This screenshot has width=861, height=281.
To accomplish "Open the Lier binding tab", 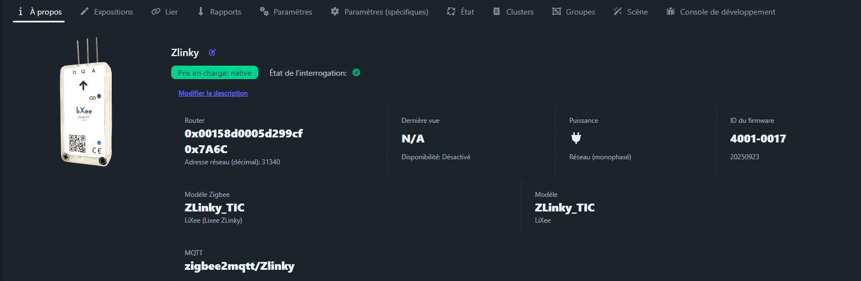I will pyautogui.click(x=164, y=12).
